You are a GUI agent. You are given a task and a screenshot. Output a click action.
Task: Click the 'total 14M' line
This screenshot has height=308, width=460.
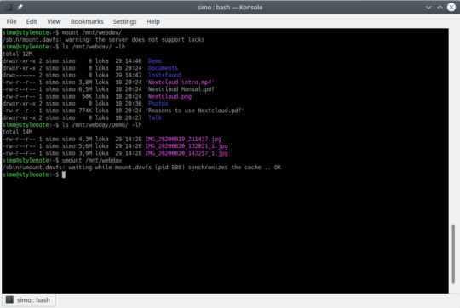tap(17, 132)
